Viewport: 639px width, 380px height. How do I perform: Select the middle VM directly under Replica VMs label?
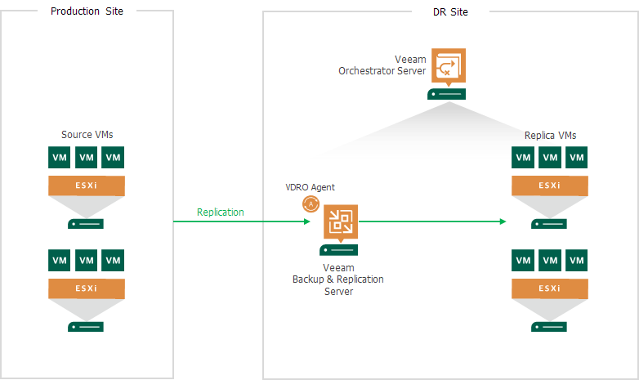pyautogui.click(x=550, y=158)
